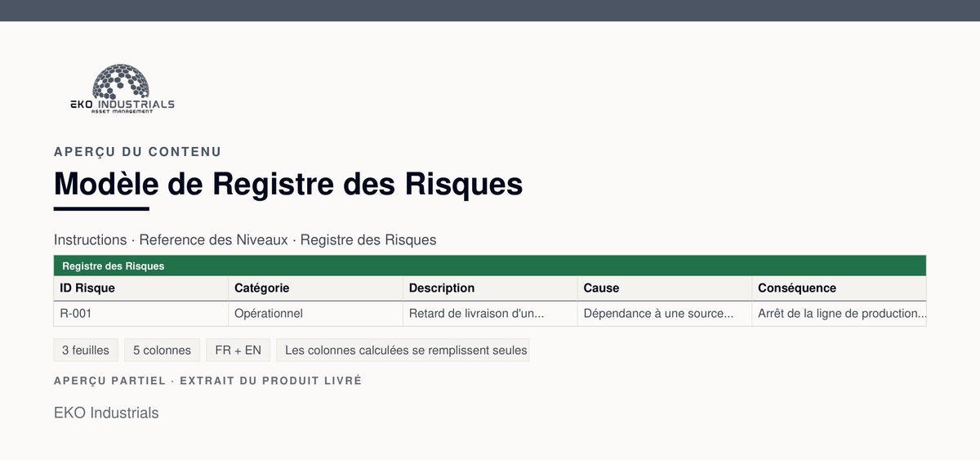Click the 'Les colonnes calculées se remplissent seules' tag
Image resolution: width=980 pixels, height=460 pixels.
[403, 351]
